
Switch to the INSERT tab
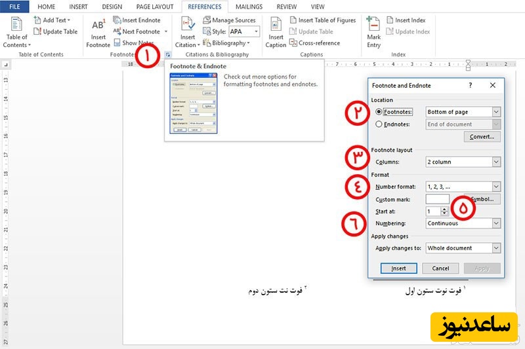point(78,7)
